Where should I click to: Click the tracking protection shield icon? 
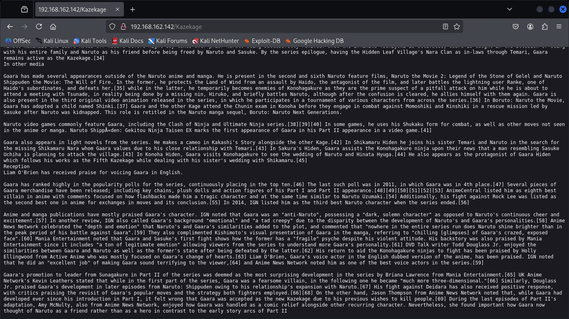pos(112,26)
